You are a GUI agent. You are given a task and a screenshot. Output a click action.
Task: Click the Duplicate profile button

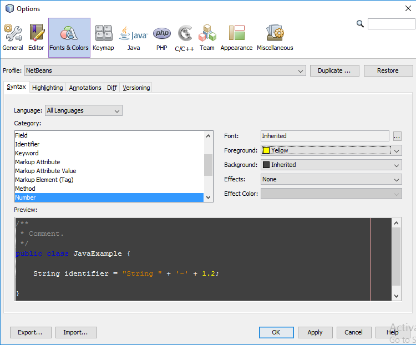(x=334, y=70)
